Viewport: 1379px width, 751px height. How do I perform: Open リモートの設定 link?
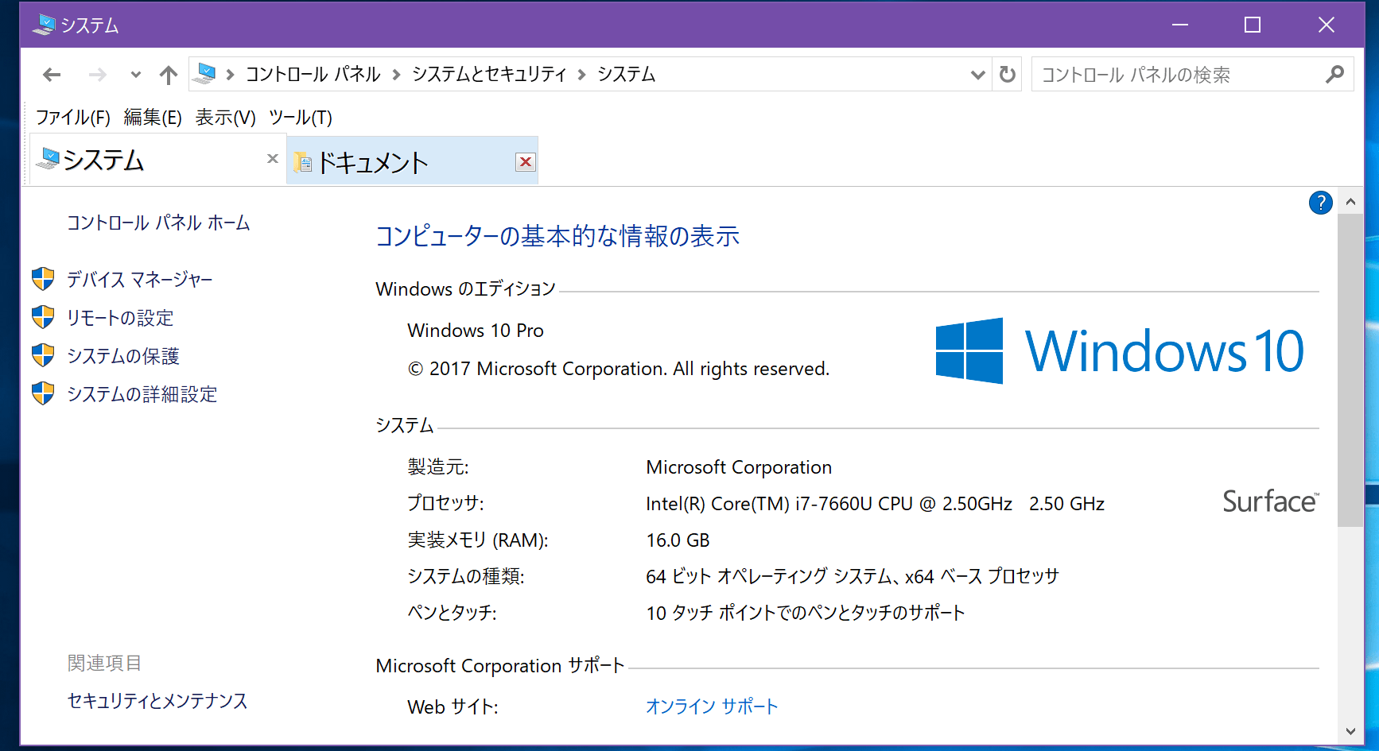120,318
